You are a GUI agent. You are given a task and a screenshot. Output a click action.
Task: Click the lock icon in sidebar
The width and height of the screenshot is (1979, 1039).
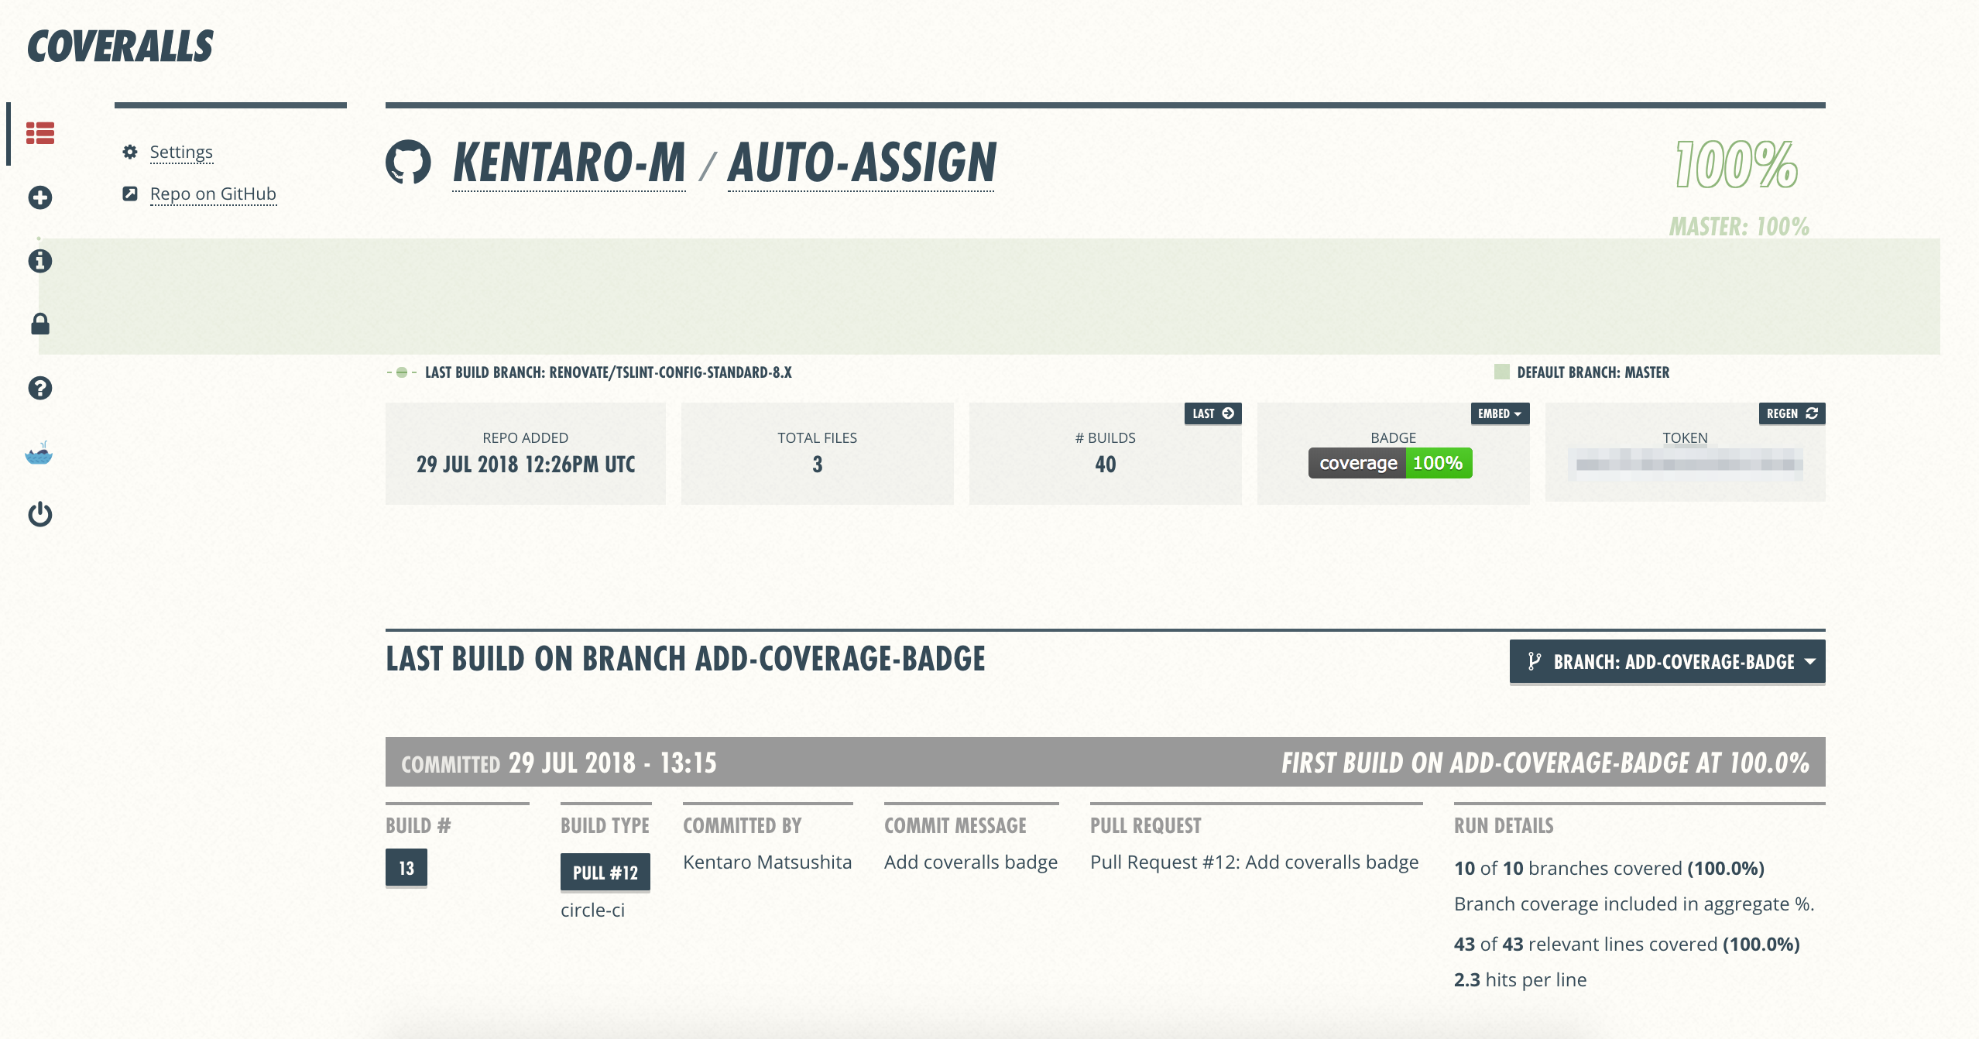point(40,324)
